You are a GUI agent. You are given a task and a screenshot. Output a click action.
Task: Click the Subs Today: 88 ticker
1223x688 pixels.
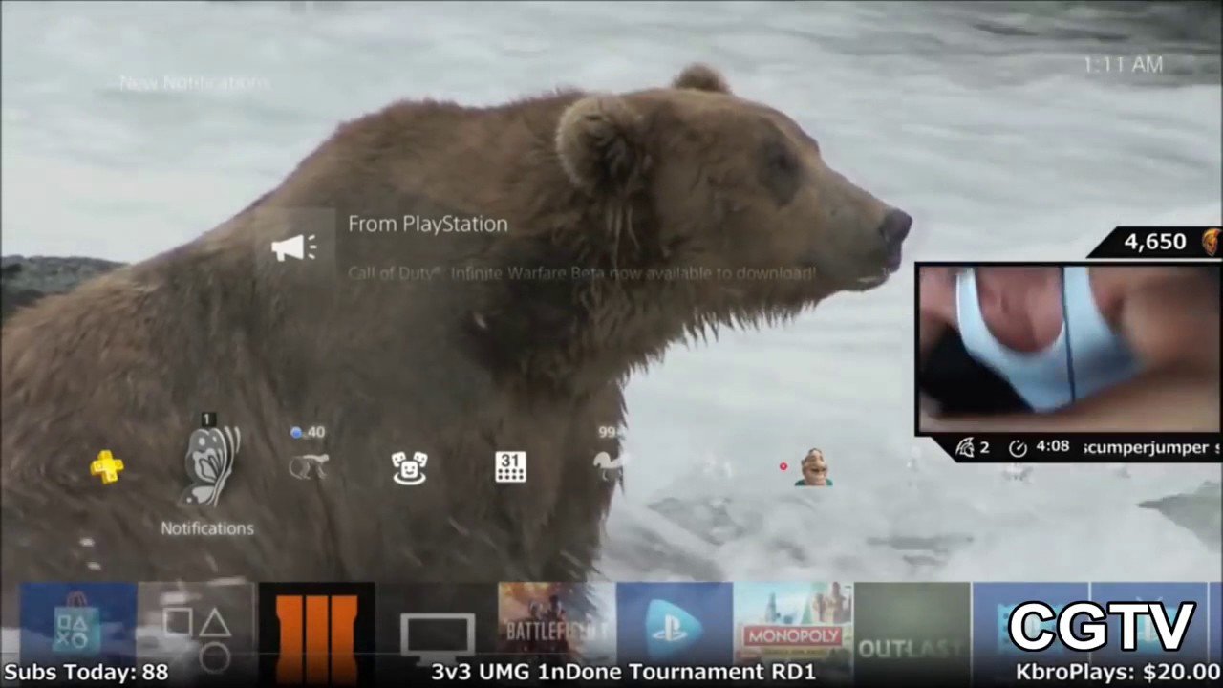[86, 672]
